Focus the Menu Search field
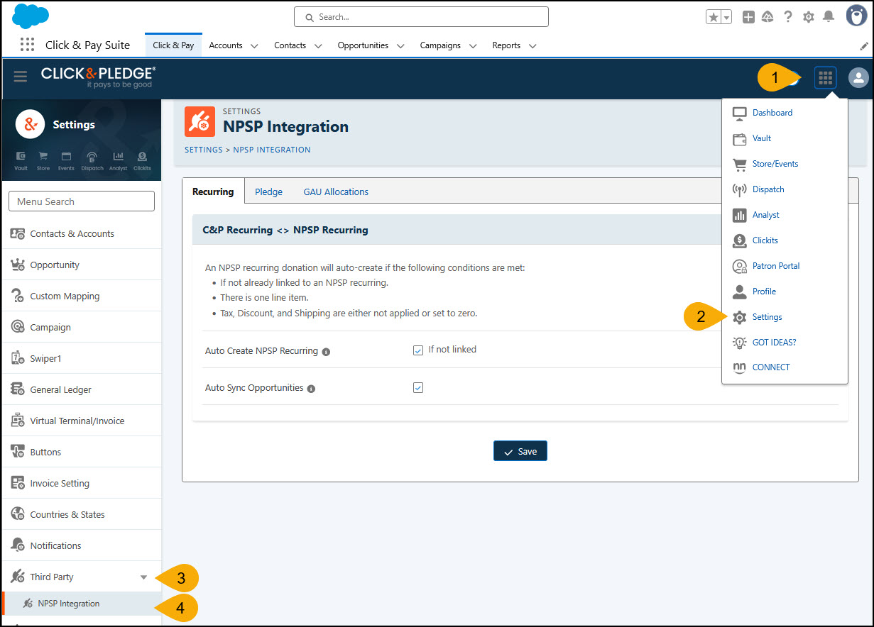The width and height of the screenshot is (874, 627). click(82, 201)
